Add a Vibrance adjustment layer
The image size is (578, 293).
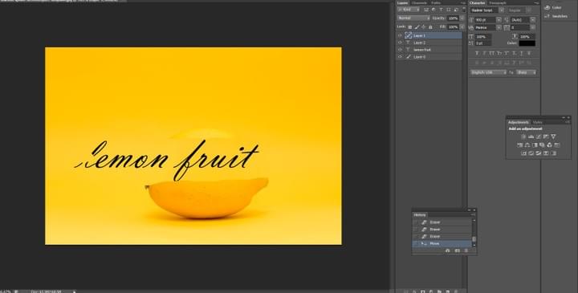tap(553, 136)
